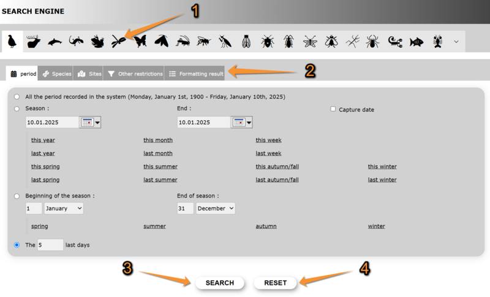Choose the 'this week' link

tap(268, 140)
